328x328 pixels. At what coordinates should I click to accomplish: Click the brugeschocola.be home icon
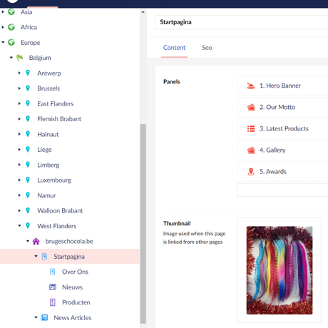pos(36,241)
